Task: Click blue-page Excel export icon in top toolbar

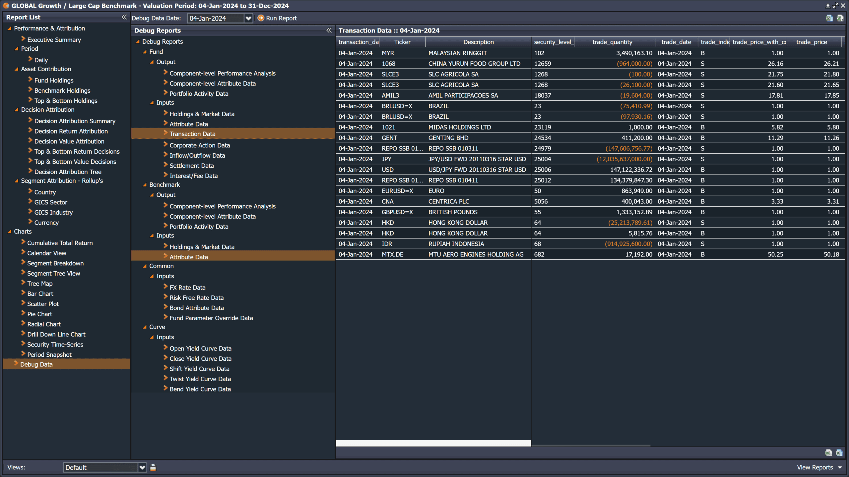Action: pos(829,18)
